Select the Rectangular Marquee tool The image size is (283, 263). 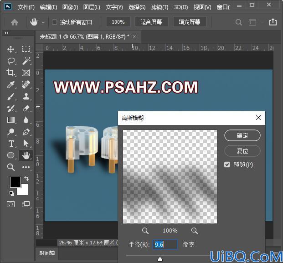26,49
